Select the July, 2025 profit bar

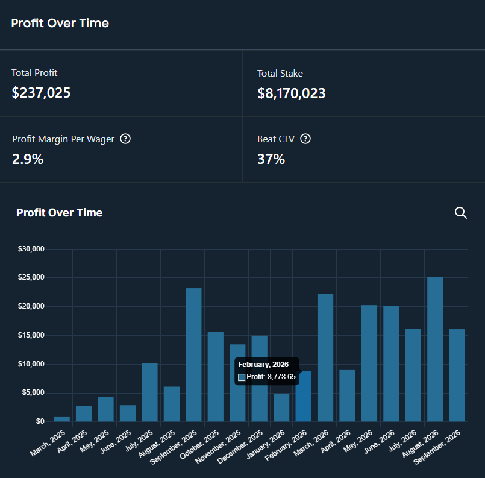149,392
